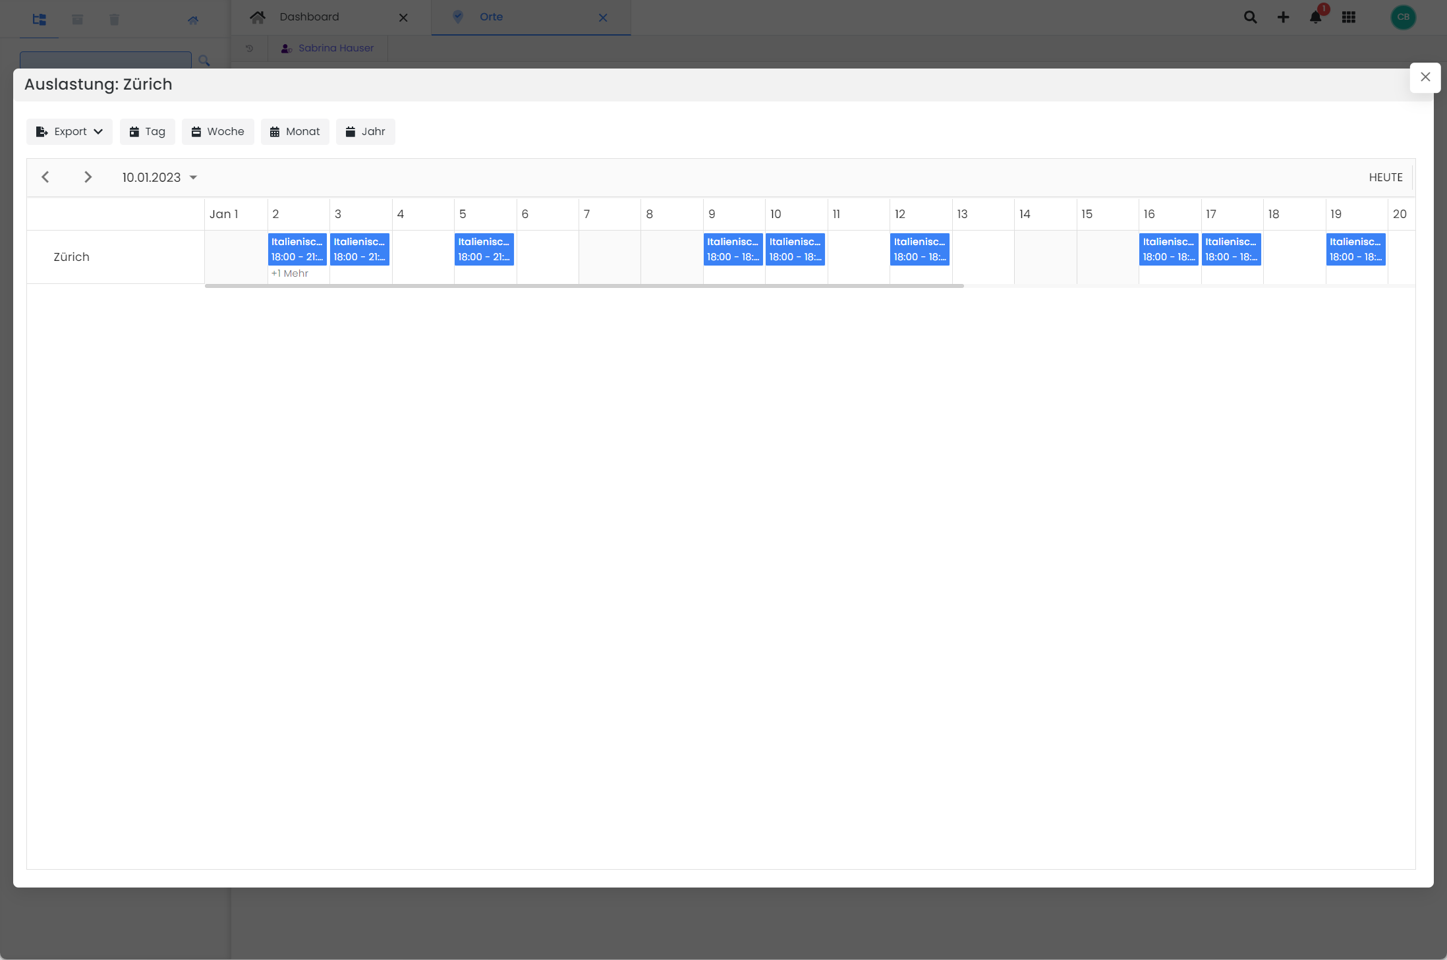Close the Auslastung Zürich dialog
This screenshot has width=1447, height=960.
coord(1425,77)
